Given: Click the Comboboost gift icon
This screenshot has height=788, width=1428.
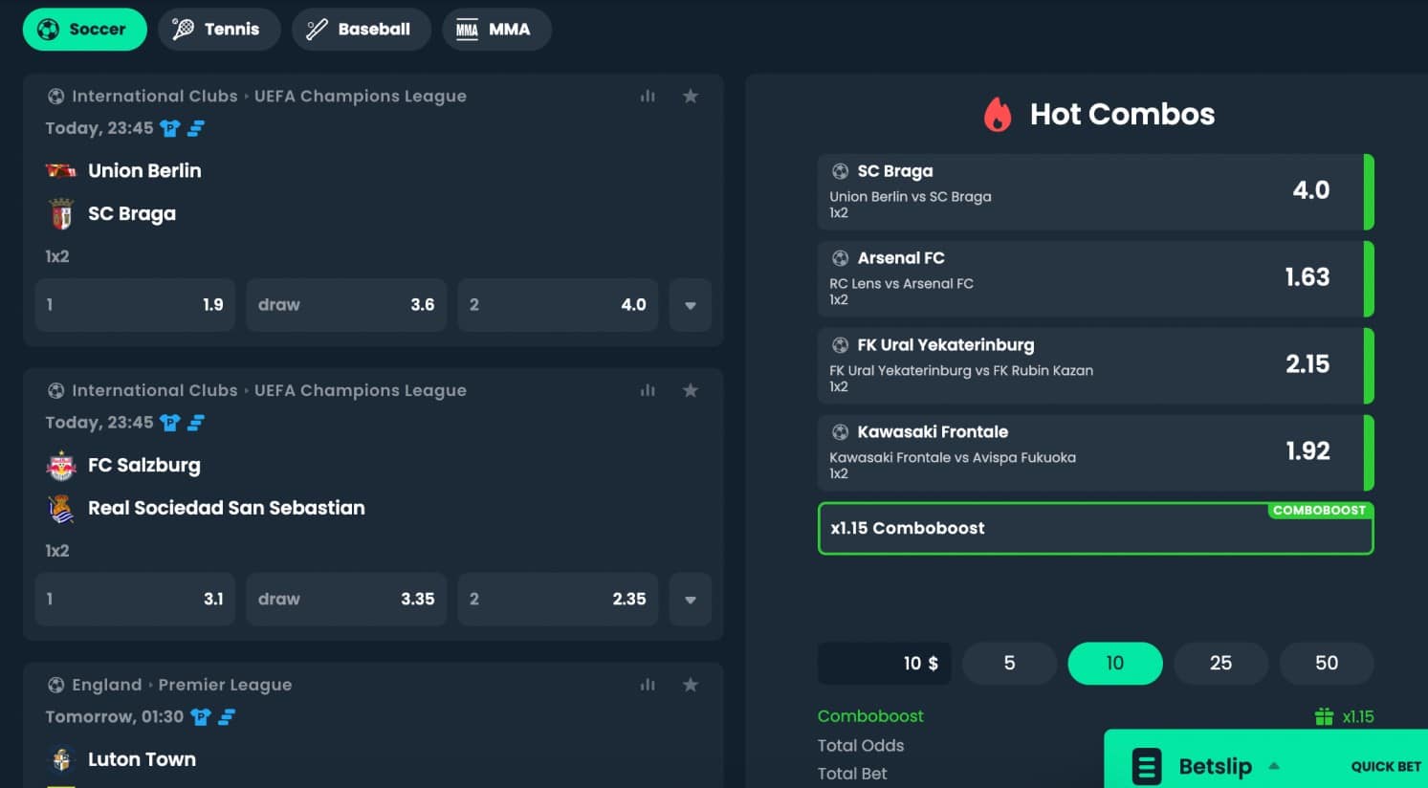Looking at the screenshot, I should click(1324, 716).
